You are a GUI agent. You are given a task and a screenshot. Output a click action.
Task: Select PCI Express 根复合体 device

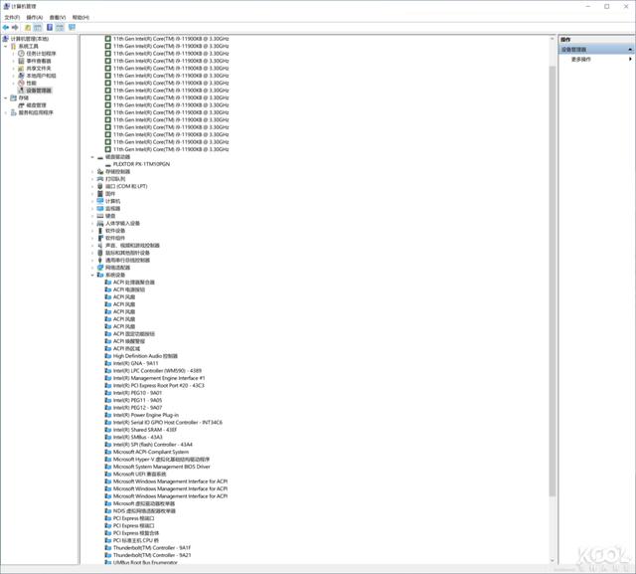coord(136,533)
